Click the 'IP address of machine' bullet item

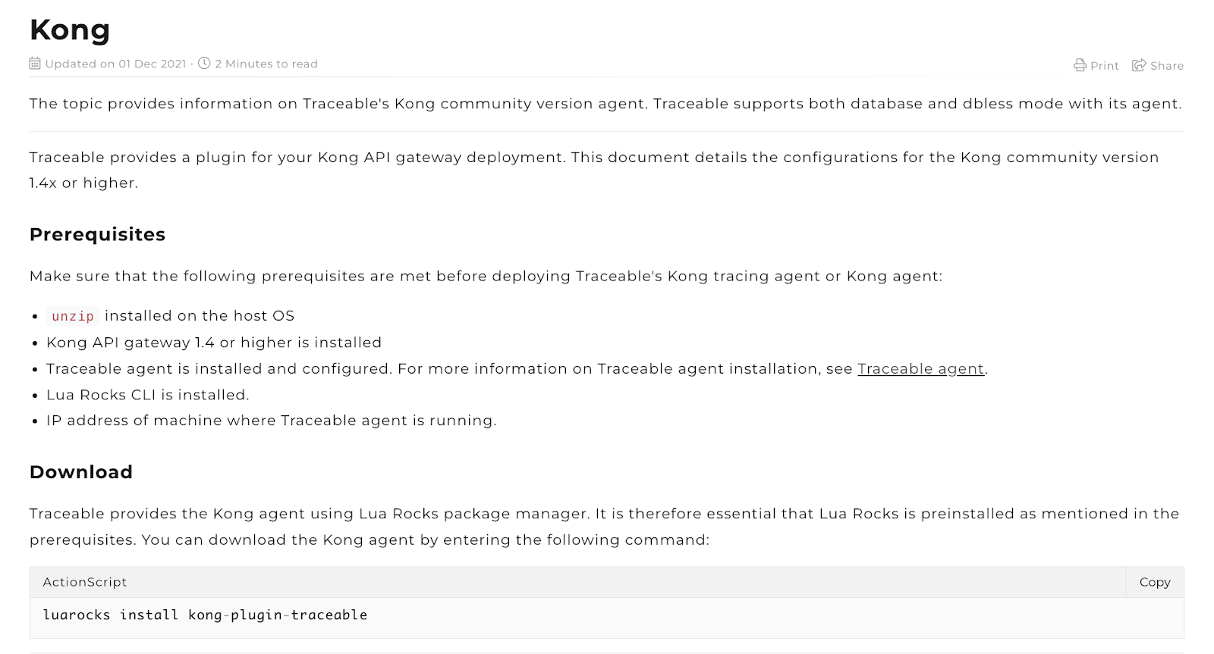pos(271,421)
